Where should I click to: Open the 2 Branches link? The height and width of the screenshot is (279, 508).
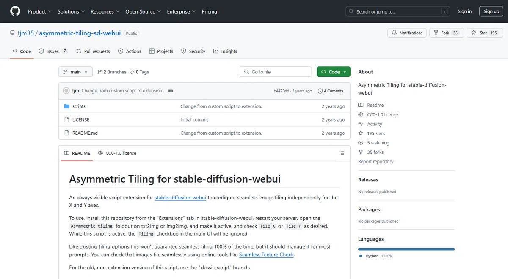112,72
